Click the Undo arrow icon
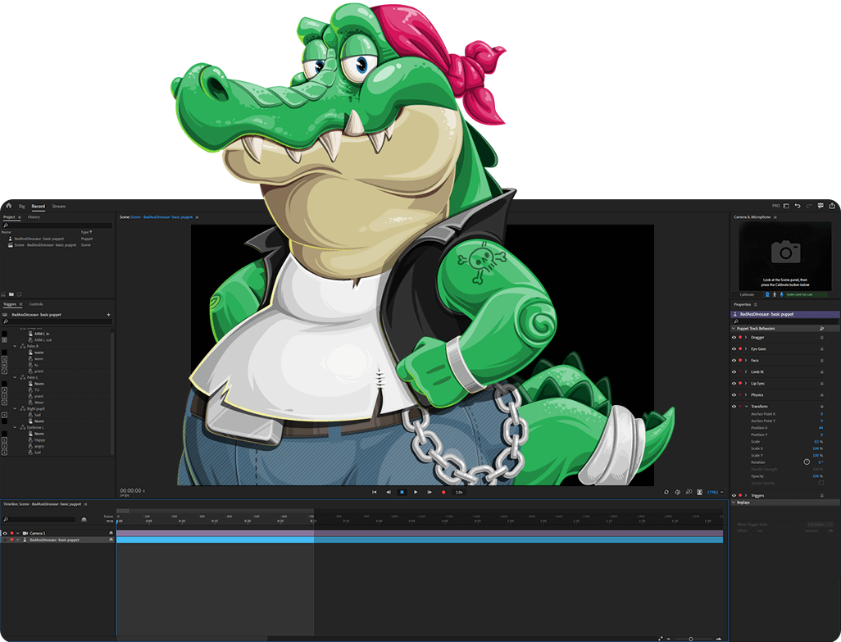The width and height of the screenshot is (841, 642). click(x=798, y=206)
